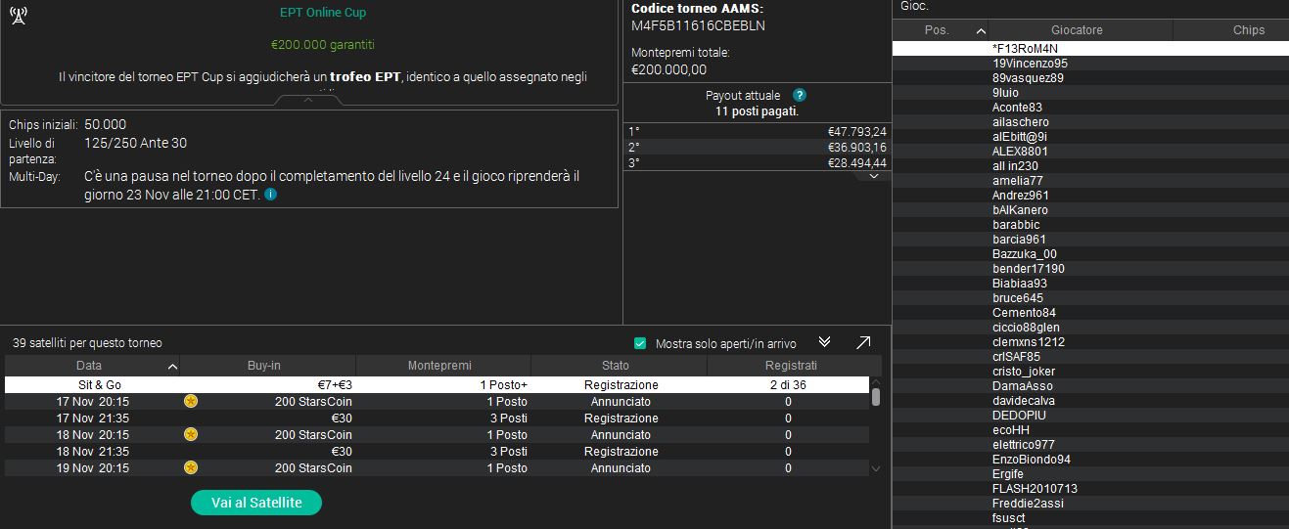Click the broadcast antenna icon beside EPT Online Cup
This screenshot has width=1289, height=529.
click(18, 15)
